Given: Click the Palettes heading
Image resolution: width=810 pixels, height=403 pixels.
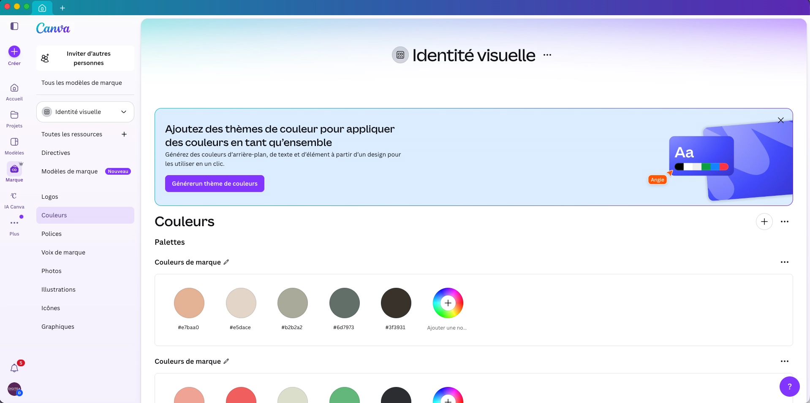Looking at the screenshot, I should [170, 242].
